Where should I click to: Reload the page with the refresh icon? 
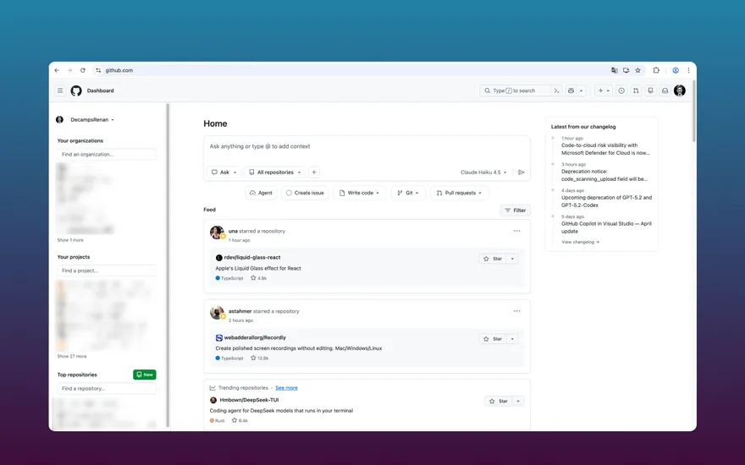83,70
